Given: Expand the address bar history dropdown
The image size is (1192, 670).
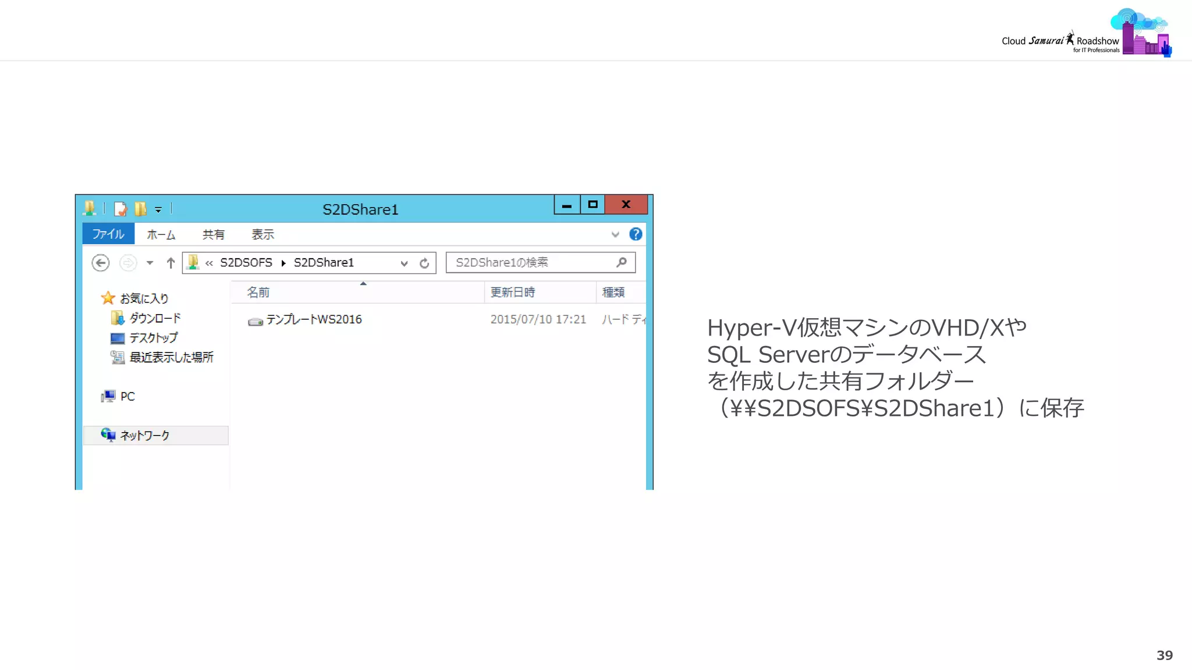Looking at the screenshot, I should coord(404,263).
